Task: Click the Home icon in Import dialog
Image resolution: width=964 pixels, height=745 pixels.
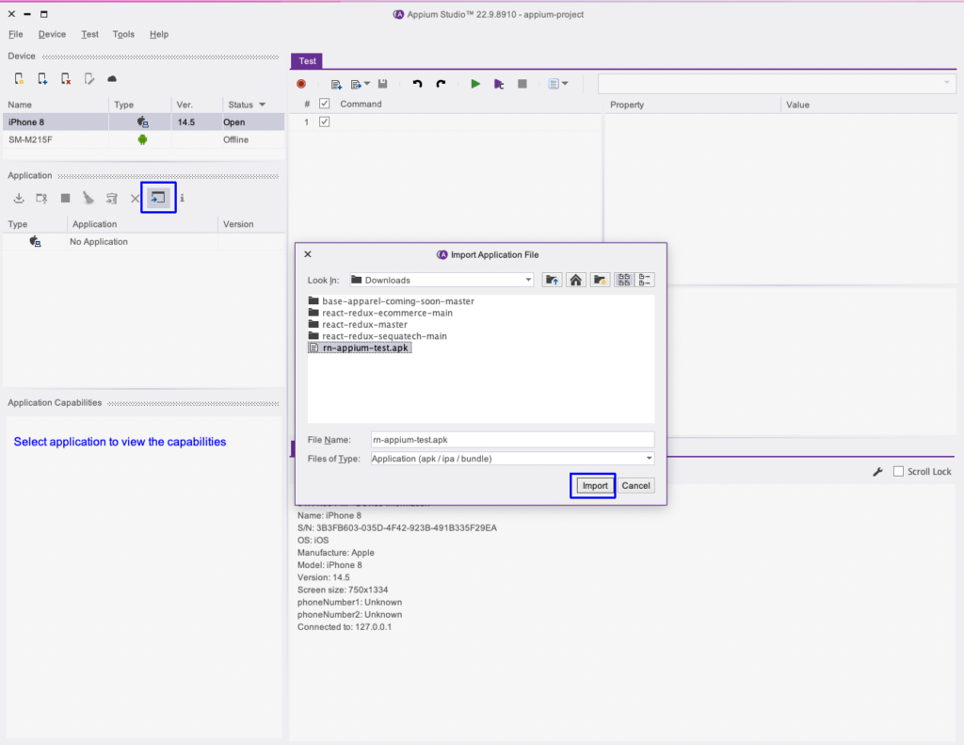Action: [575, 280]
